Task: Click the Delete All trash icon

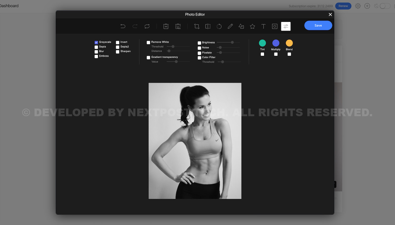Action: 178,26
